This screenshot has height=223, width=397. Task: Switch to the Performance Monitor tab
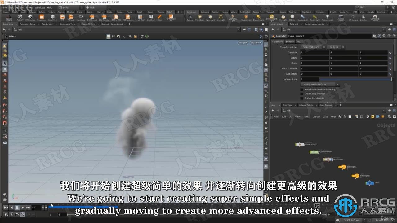(x=315, y=24)
